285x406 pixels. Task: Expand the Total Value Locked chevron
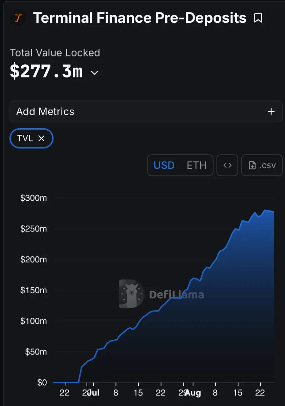coord(95,73)
